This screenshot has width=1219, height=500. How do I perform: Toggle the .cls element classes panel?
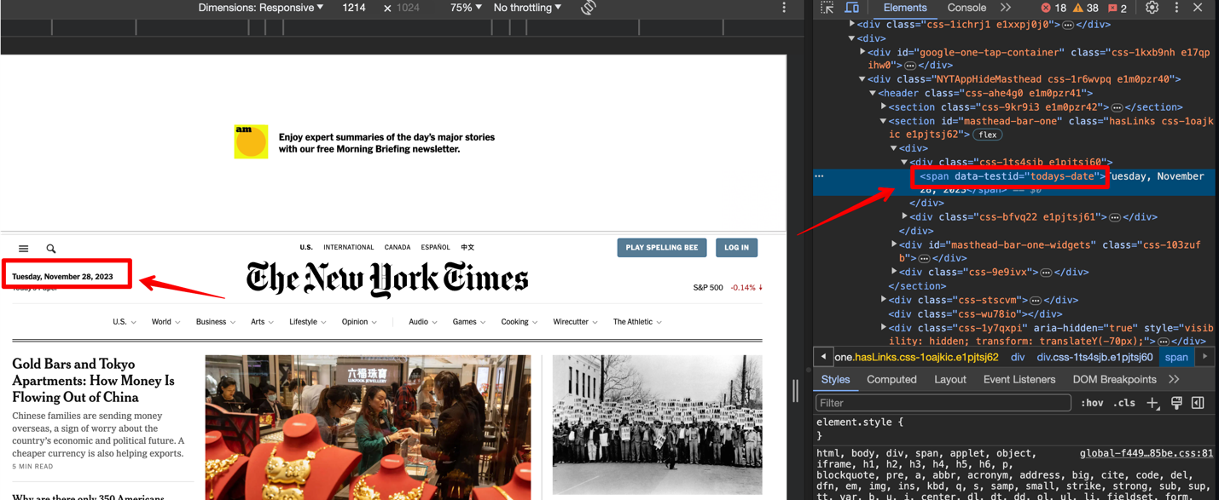(x=1126, y=403)
